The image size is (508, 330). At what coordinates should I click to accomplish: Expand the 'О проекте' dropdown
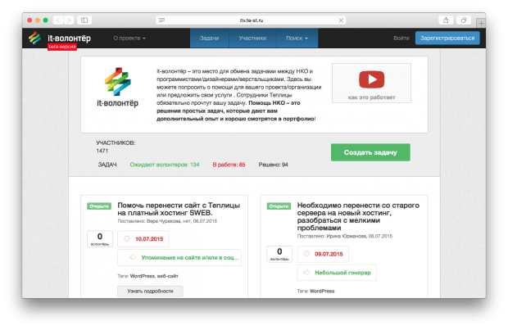129,38
